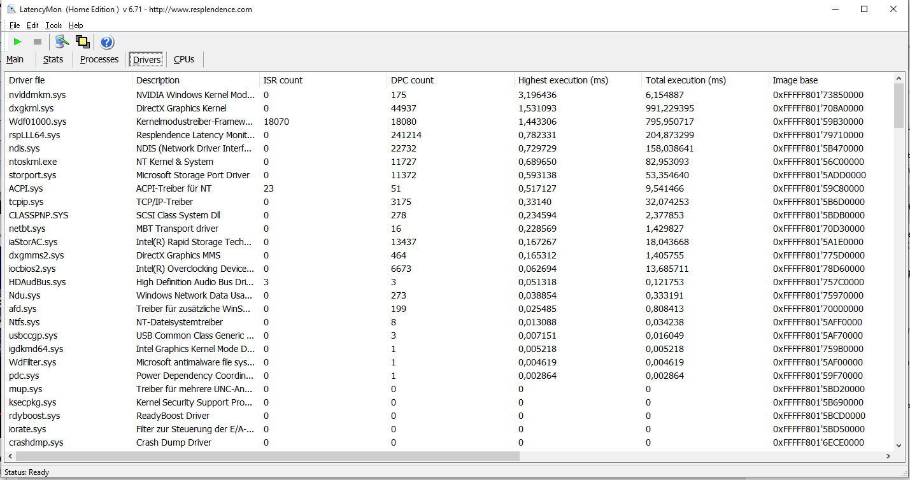Switch to the CPUs tab
Viewport: 910px width, 480px height.
click(184, 59)
